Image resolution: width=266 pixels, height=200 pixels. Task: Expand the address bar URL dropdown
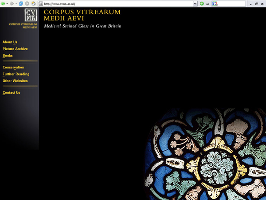click(x=195, y=4)
